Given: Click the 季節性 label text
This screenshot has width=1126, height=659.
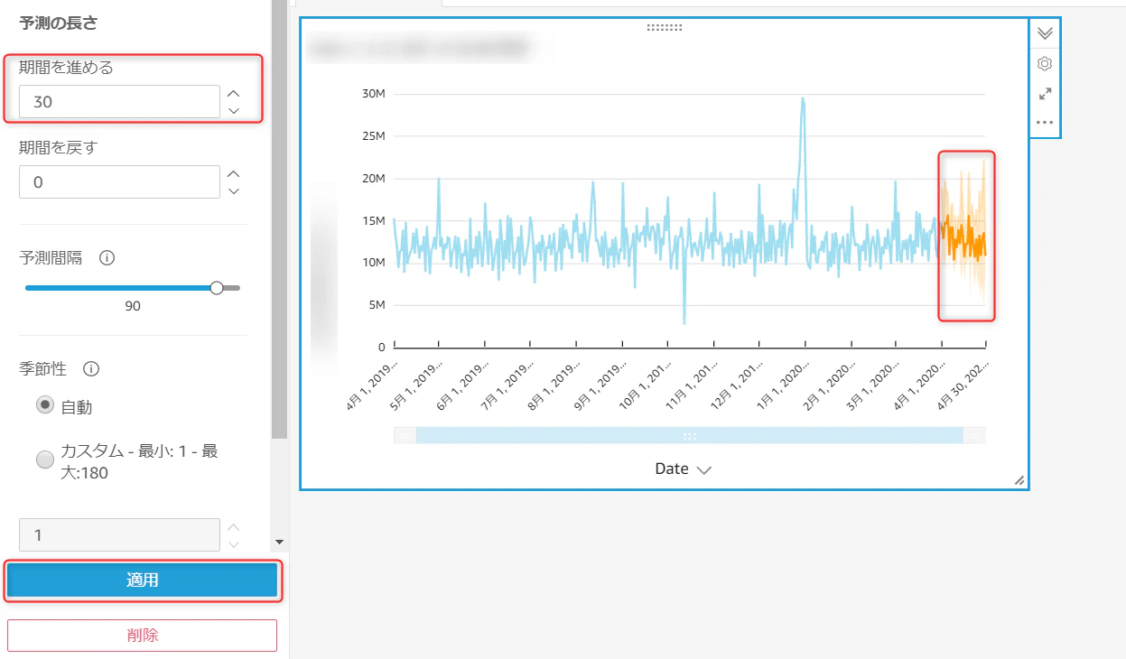Looking at the screenshot, I should (x=43, y=368).
